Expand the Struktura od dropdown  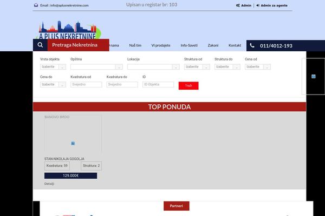point(197,67)
